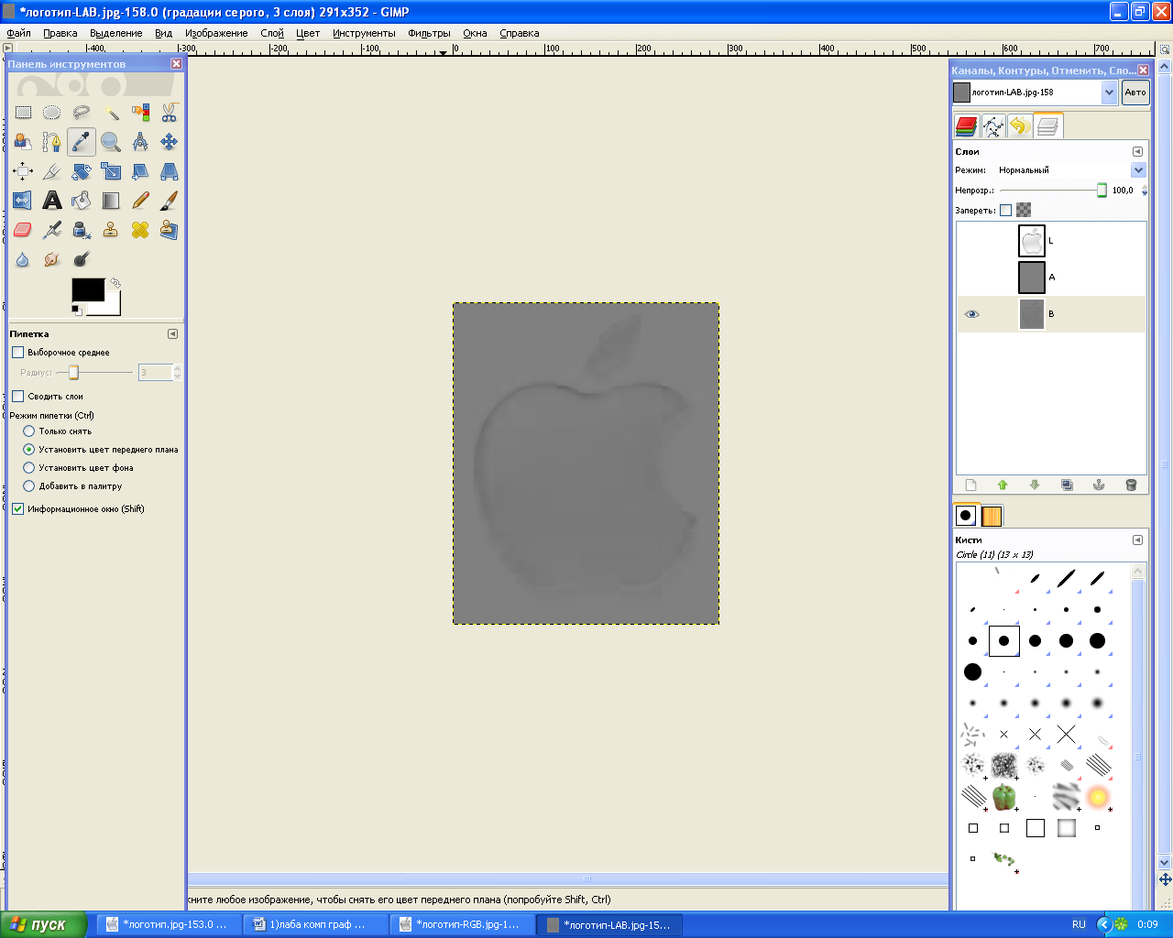Open the Фильтры menu
This screenshot has width=1173, height=938.
point(429,33)
